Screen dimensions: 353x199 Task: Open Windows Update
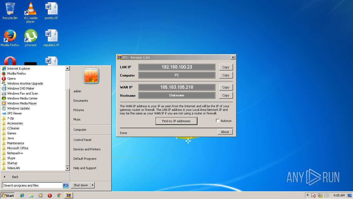click(x=18, y=108)
